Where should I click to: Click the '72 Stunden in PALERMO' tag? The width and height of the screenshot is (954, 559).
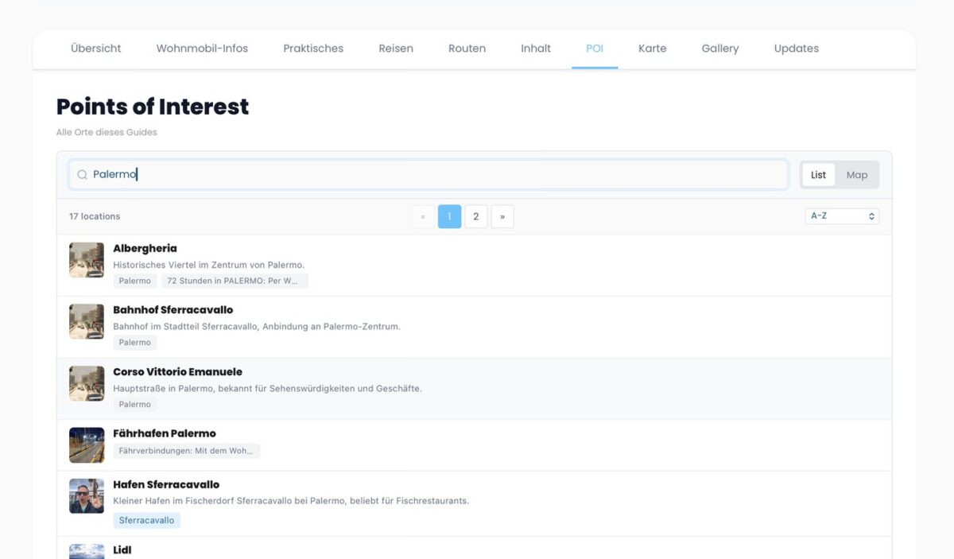click(235, 281)
